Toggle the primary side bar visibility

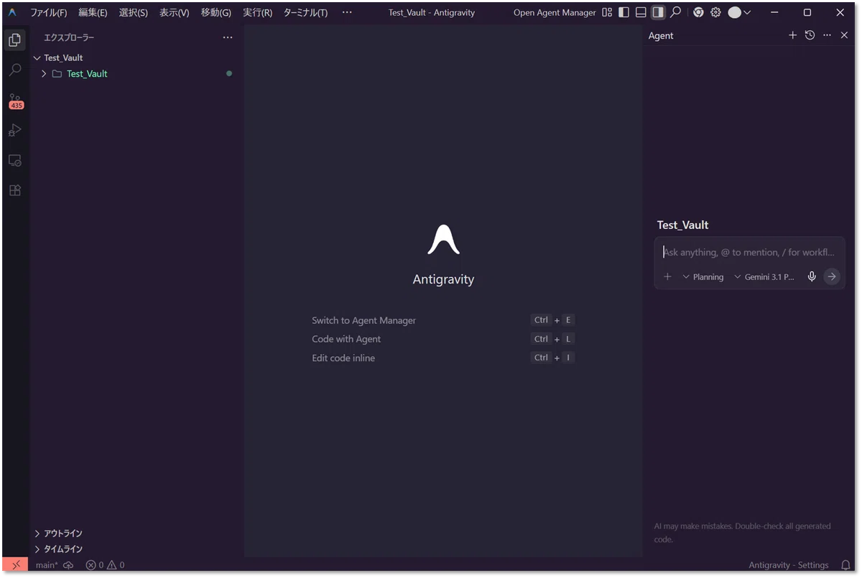[x=624, y=12]
